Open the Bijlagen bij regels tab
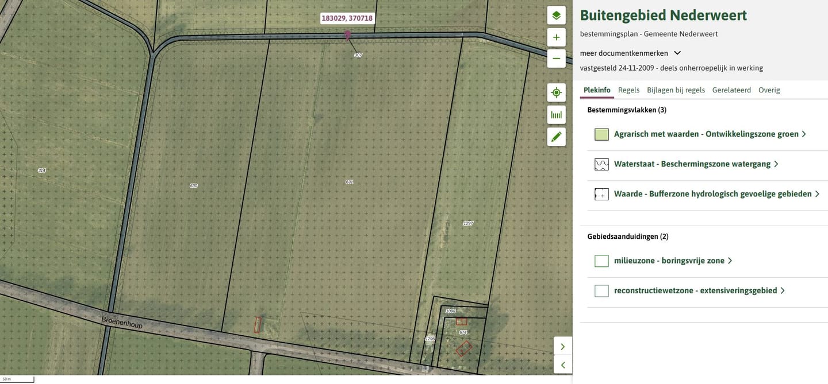Viewport: 828px width, 384px height. pyautogui.click(x=676, y=90)
